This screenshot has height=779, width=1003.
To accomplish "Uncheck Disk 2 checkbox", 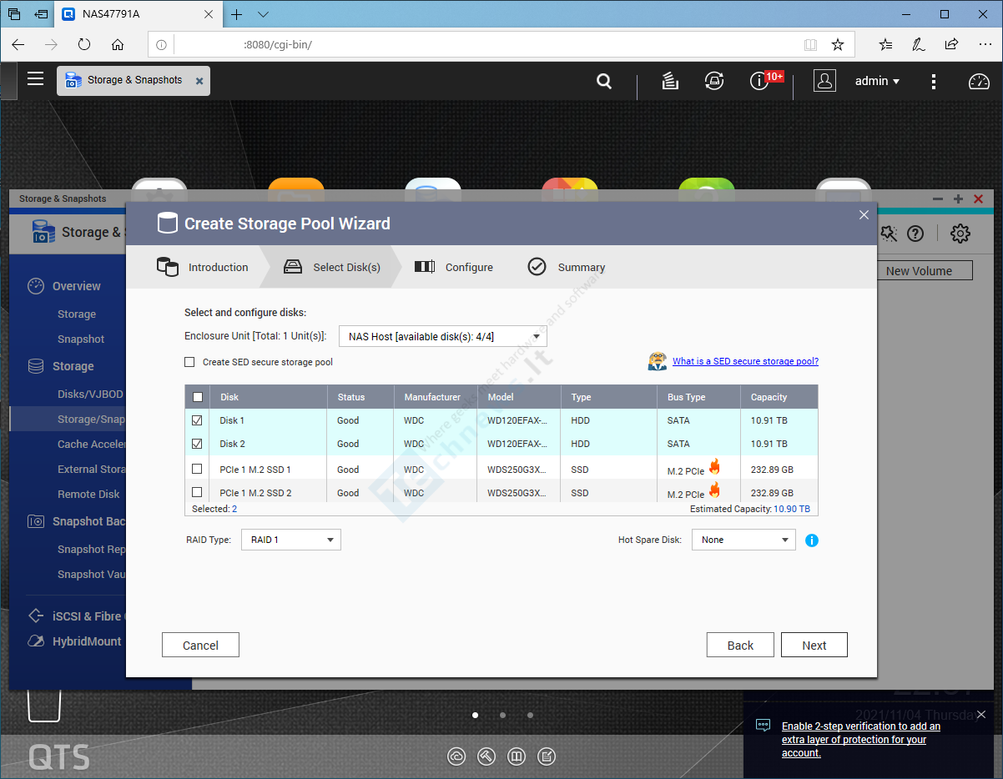I will [197, 444].
